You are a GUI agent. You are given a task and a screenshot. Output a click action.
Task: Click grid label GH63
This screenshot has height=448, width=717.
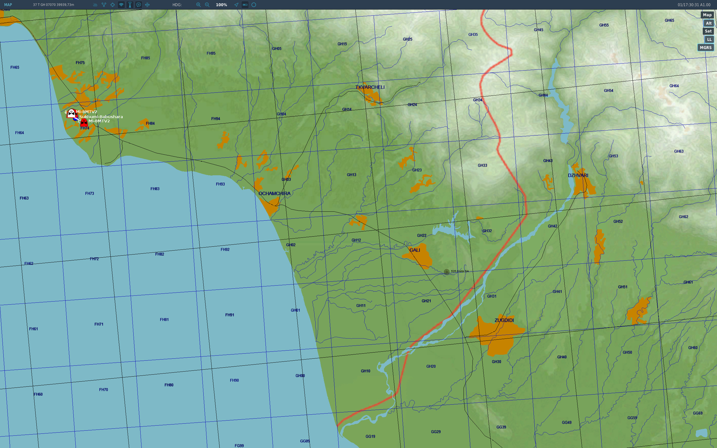(679, 151)
